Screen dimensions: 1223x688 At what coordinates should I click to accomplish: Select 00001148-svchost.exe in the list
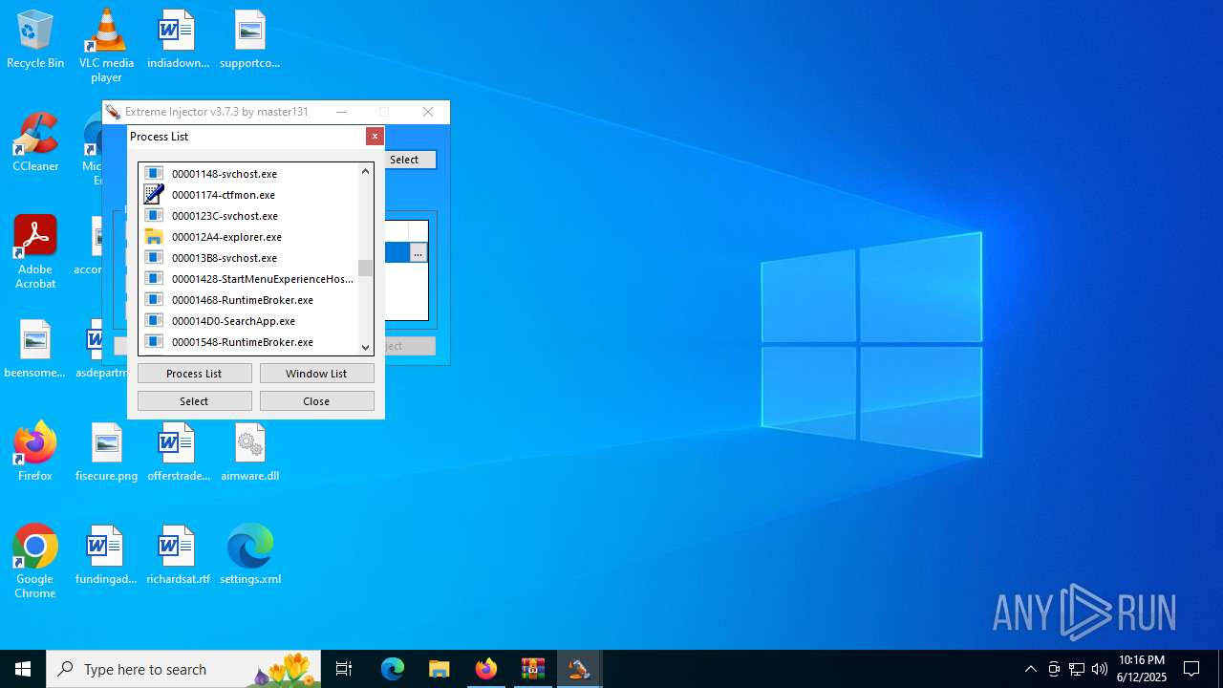pos(248,174)
